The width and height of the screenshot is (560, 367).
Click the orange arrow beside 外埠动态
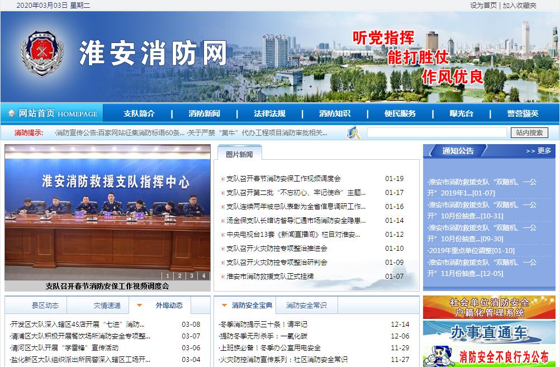point(140,306)
